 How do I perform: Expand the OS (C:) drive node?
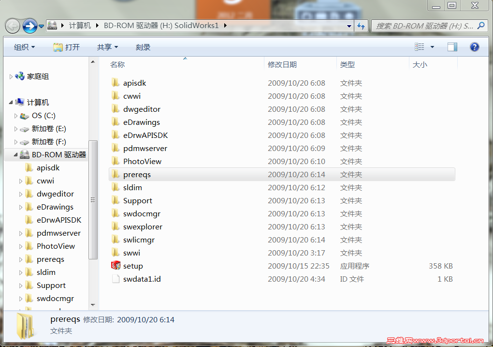pos(16,116)
